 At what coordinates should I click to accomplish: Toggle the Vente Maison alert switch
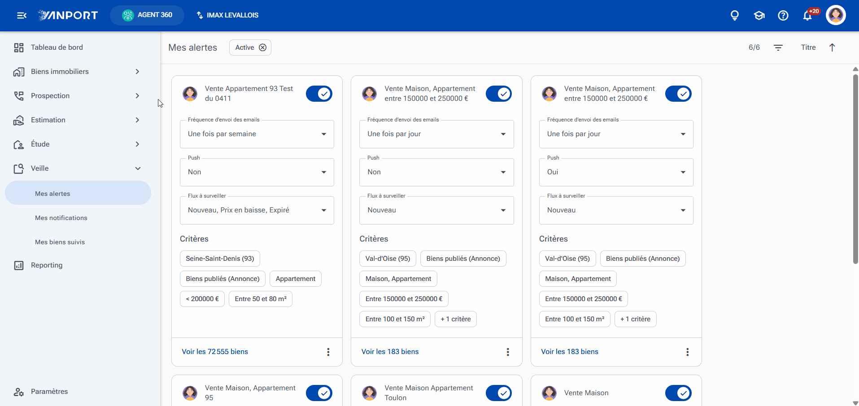pyautogui.click(x=678, y=393)
